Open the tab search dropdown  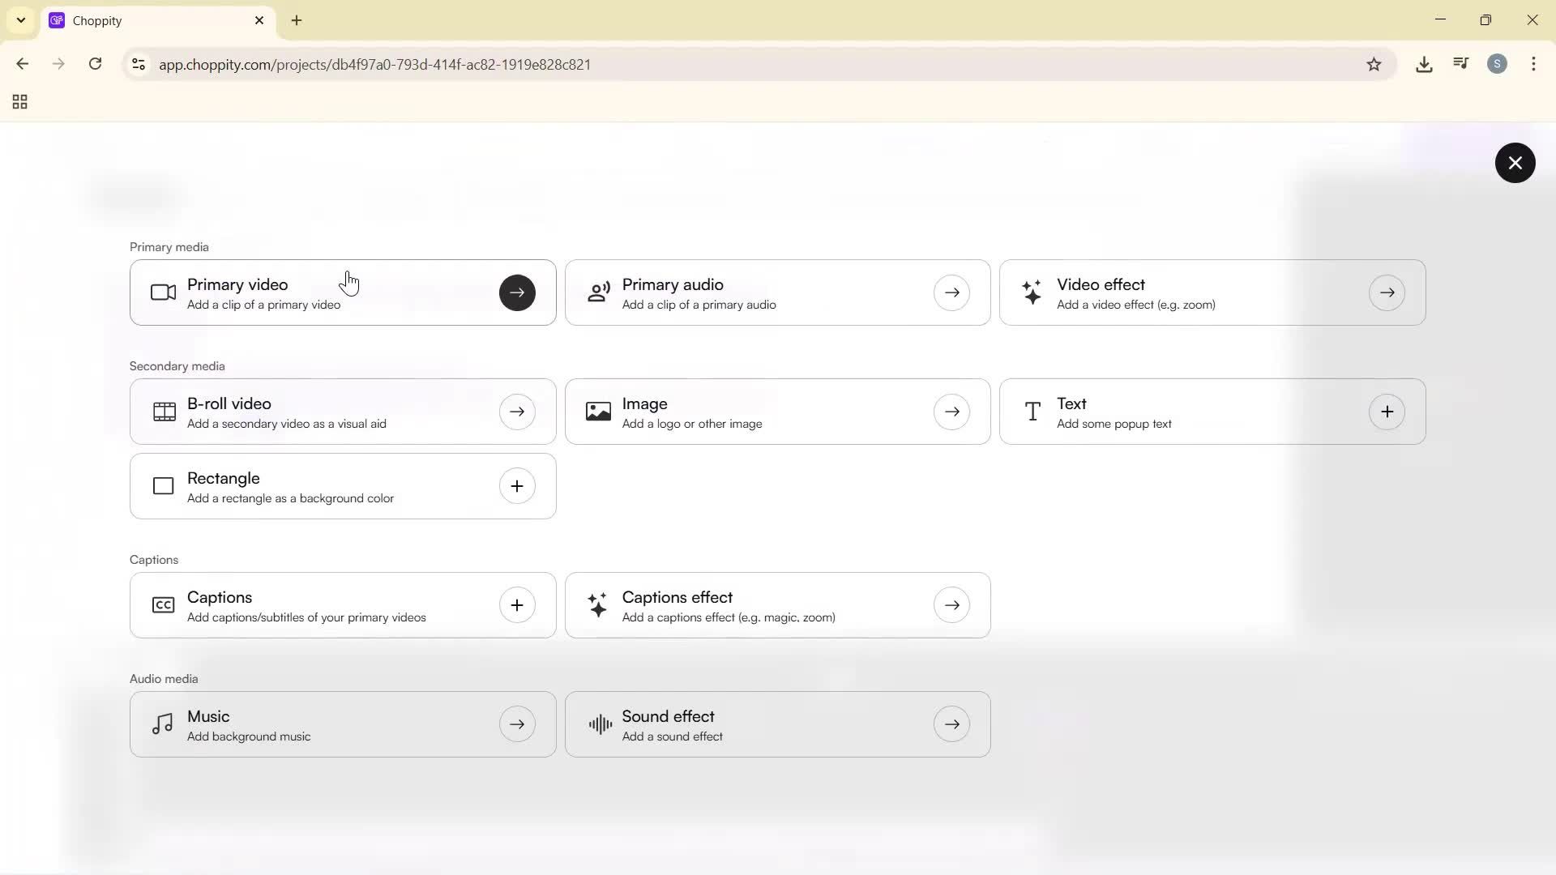tap(20, 20)
